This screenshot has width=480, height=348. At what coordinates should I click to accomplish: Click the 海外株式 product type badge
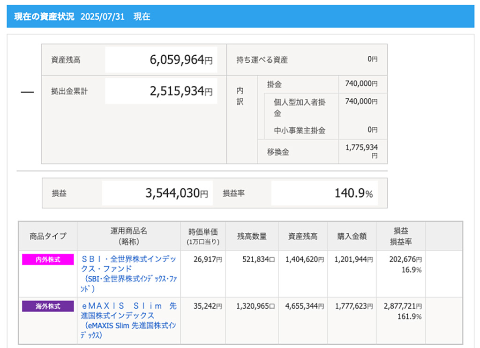click(48, 306)
